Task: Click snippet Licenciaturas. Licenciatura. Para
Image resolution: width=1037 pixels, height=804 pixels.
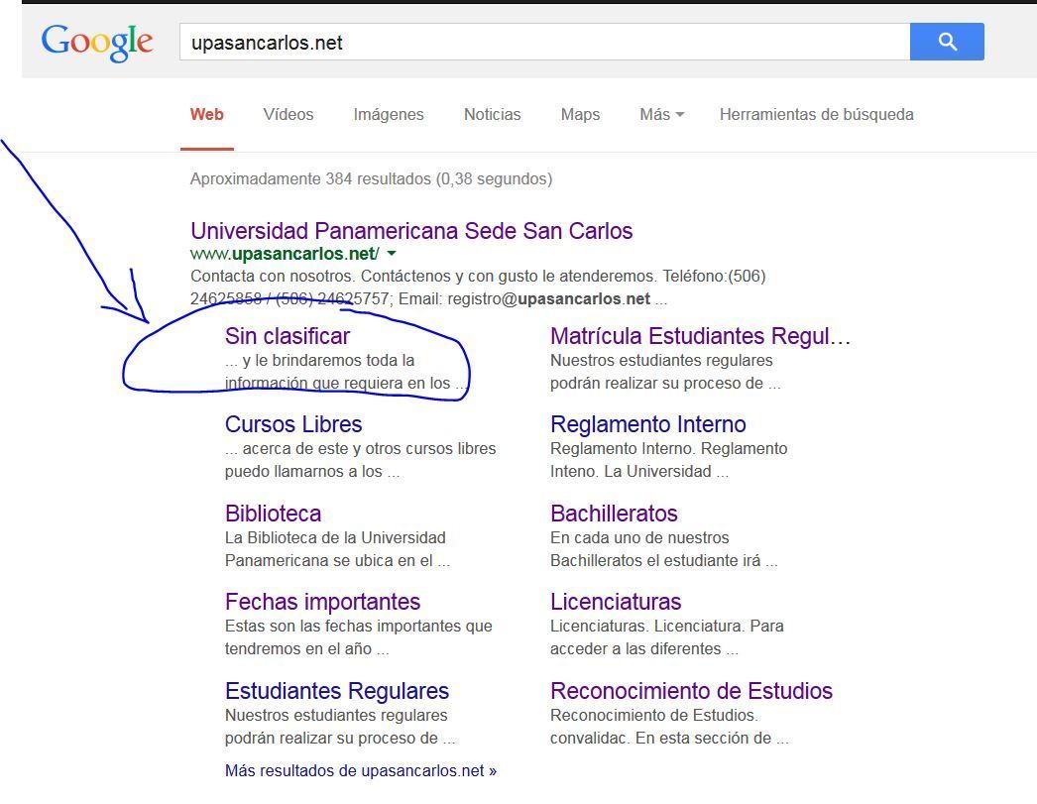Action: coord(666,626)
